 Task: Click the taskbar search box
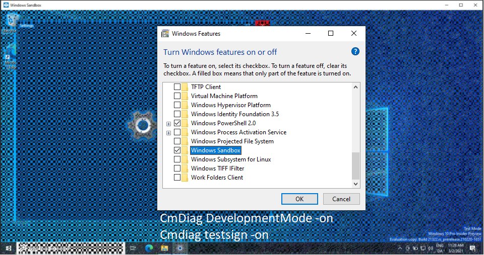71,248
